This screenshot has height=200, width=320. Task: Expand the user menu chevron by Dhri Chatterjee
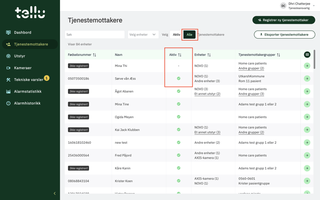(313, 6)
